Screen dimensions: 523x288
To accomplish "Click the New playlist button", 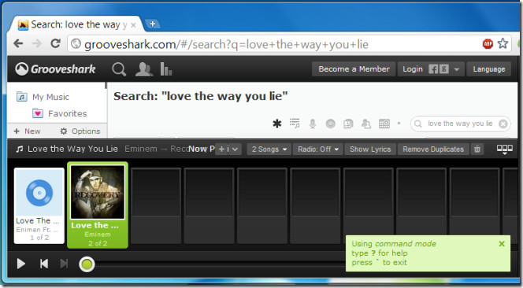I will [28, 131].
